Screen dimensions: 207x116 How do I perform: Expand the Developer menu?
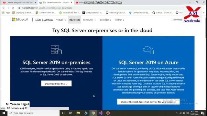[x=105, y=20]
